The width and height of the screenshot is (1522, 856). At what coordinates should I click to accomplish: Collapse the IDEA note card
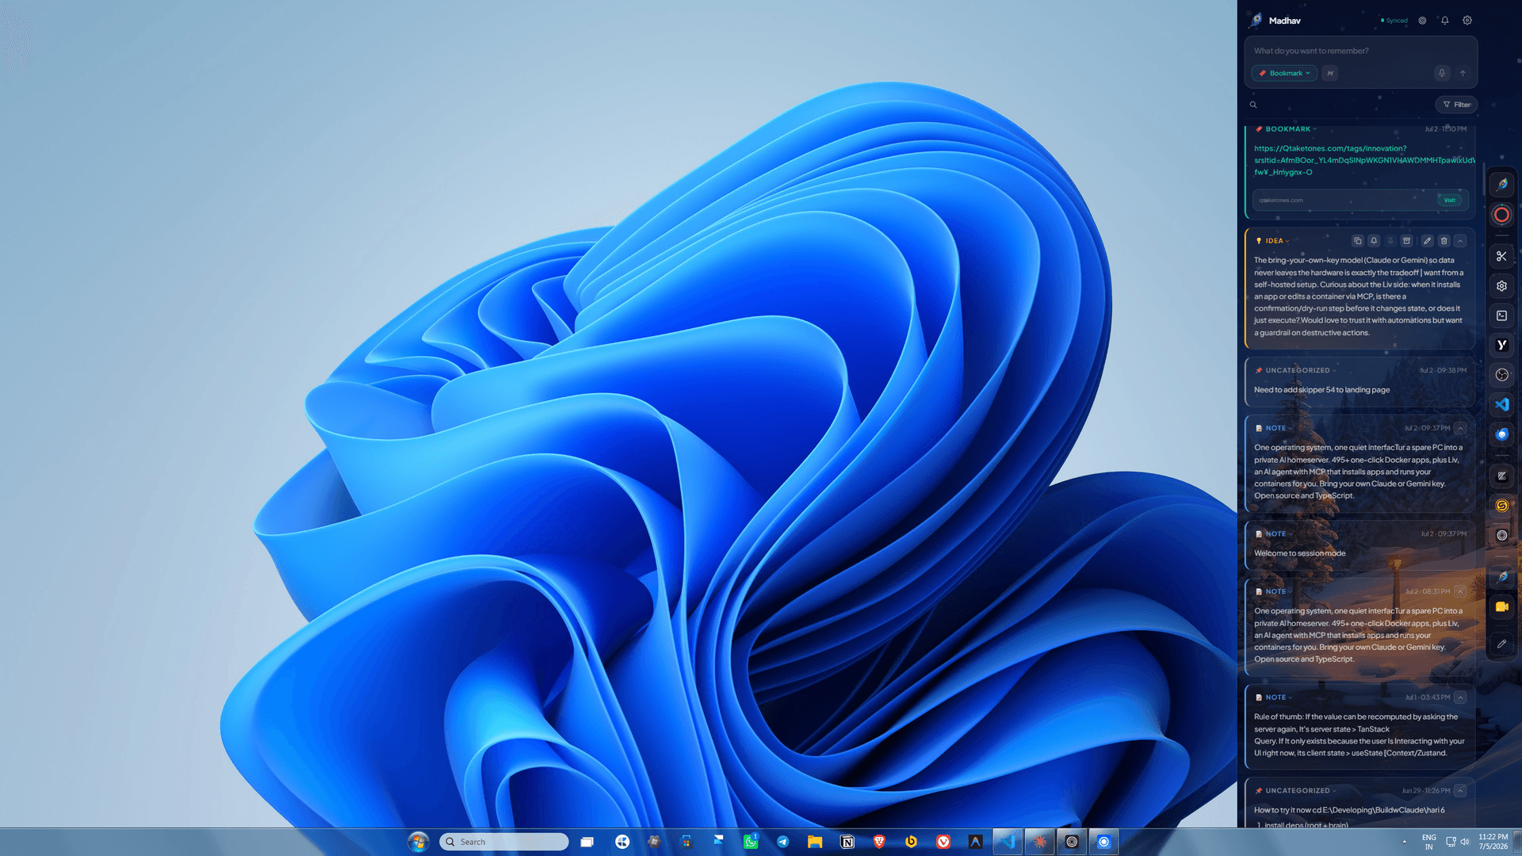click(1460, 241)
